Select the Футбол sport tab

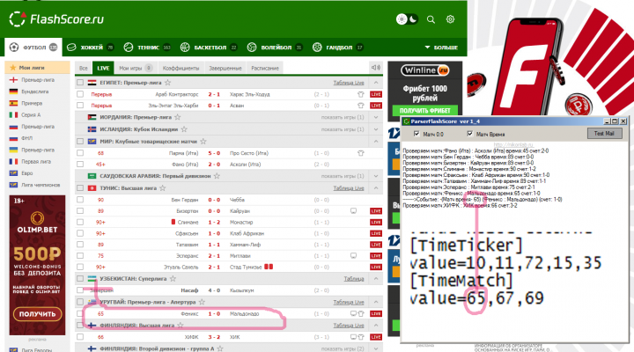click(33, 48)
